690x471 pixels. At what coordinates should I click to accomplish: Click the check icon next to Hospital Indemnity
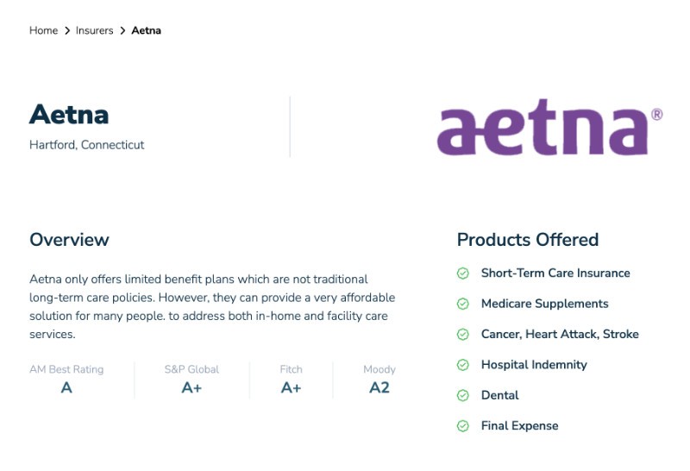coord(462,365)
